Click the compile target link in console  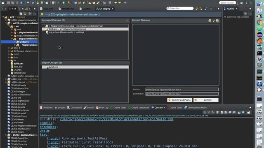tap(46, 123)
